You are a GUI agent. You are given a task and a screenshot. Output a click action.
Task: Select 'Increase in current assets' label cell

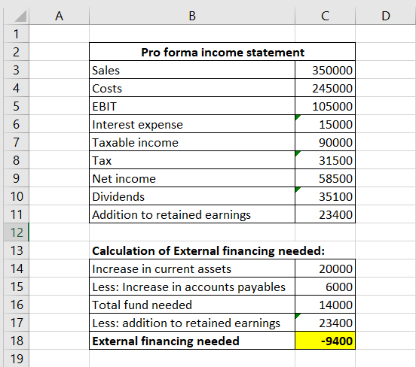(192, 268)
